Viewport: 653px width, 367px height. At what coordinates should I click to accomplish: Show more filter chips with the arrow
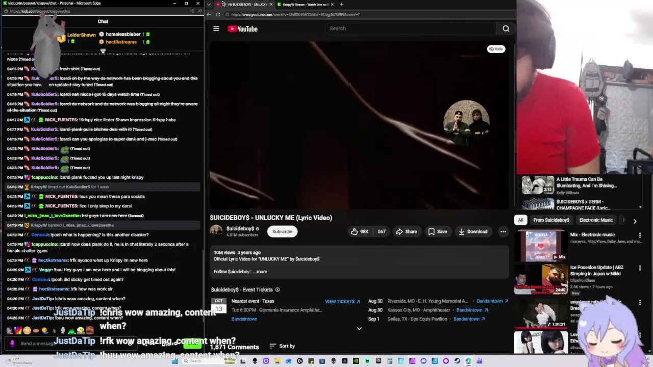pos(635,221)
